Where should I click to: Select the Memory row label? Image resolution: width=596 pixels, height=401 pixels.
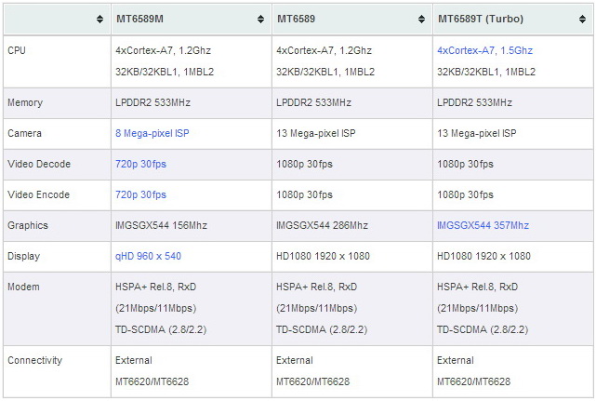pos(24,103)
